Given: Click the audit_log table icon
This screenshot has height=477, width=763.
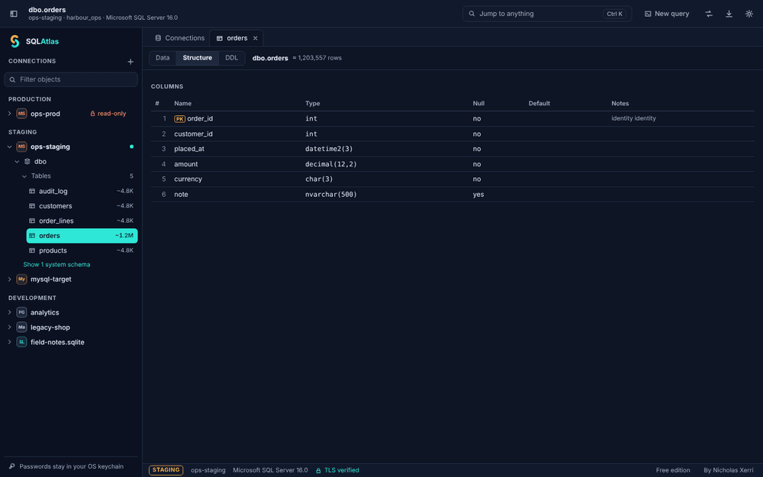Looking at the screenshot, I should [32, 192].
